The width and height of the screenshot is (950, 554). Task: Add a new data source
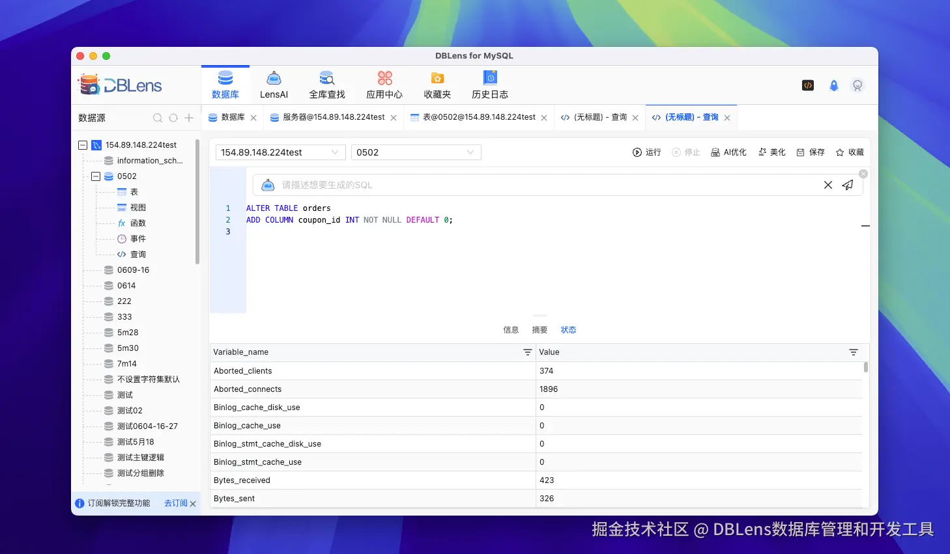(x=189, y=118)
